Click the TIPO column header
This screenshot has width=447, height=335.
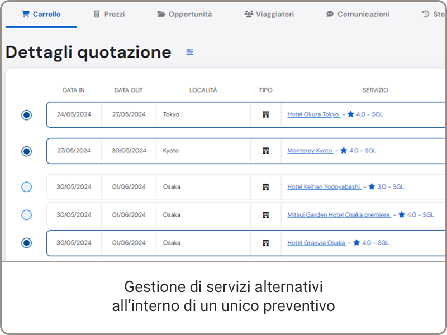[266, 90]
